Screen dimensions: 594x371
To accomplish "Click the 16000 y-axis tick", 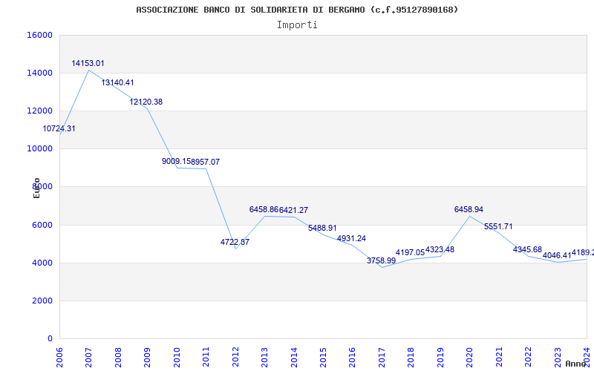I will tap(40, 35).
